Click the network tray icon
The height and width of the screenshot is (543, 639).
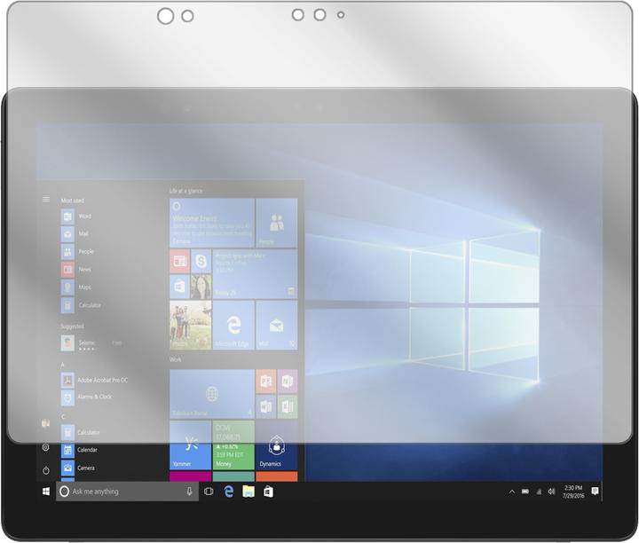[539, 492]
